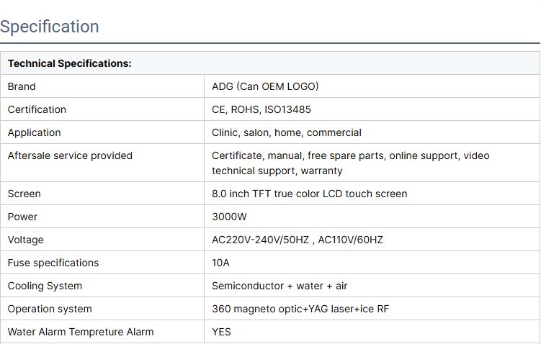Click the Certification row label
541x344 pixels.
(37, 109)
